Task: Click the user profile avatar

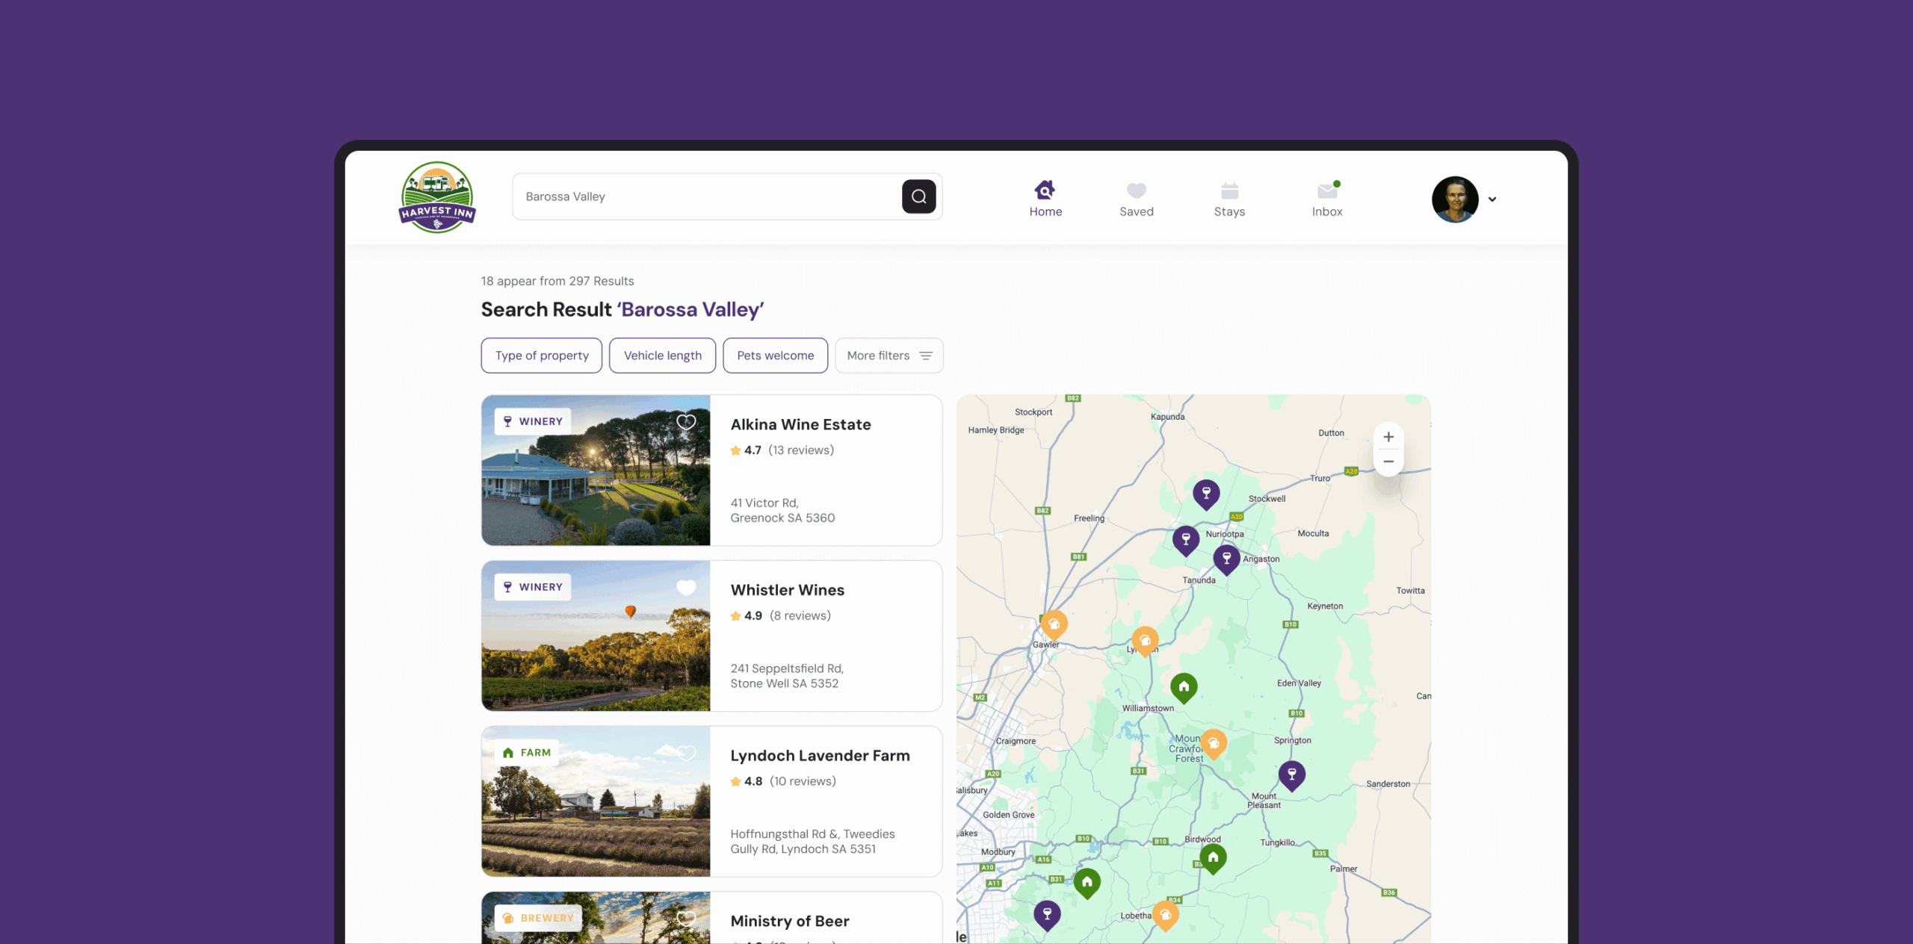Action: [x=1454, y=199]
